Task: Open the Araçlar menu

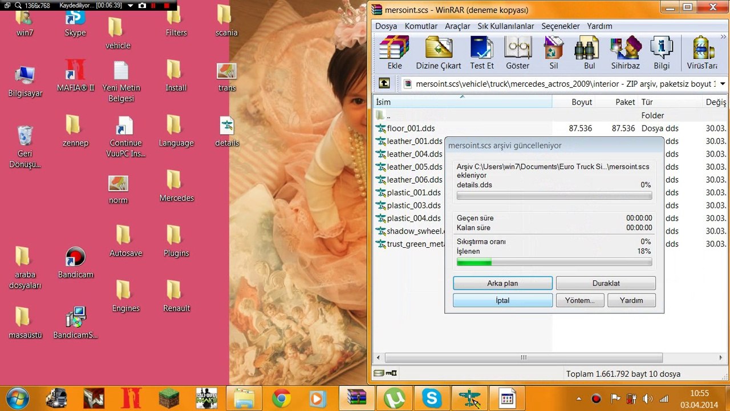Action: pos(457,26)
